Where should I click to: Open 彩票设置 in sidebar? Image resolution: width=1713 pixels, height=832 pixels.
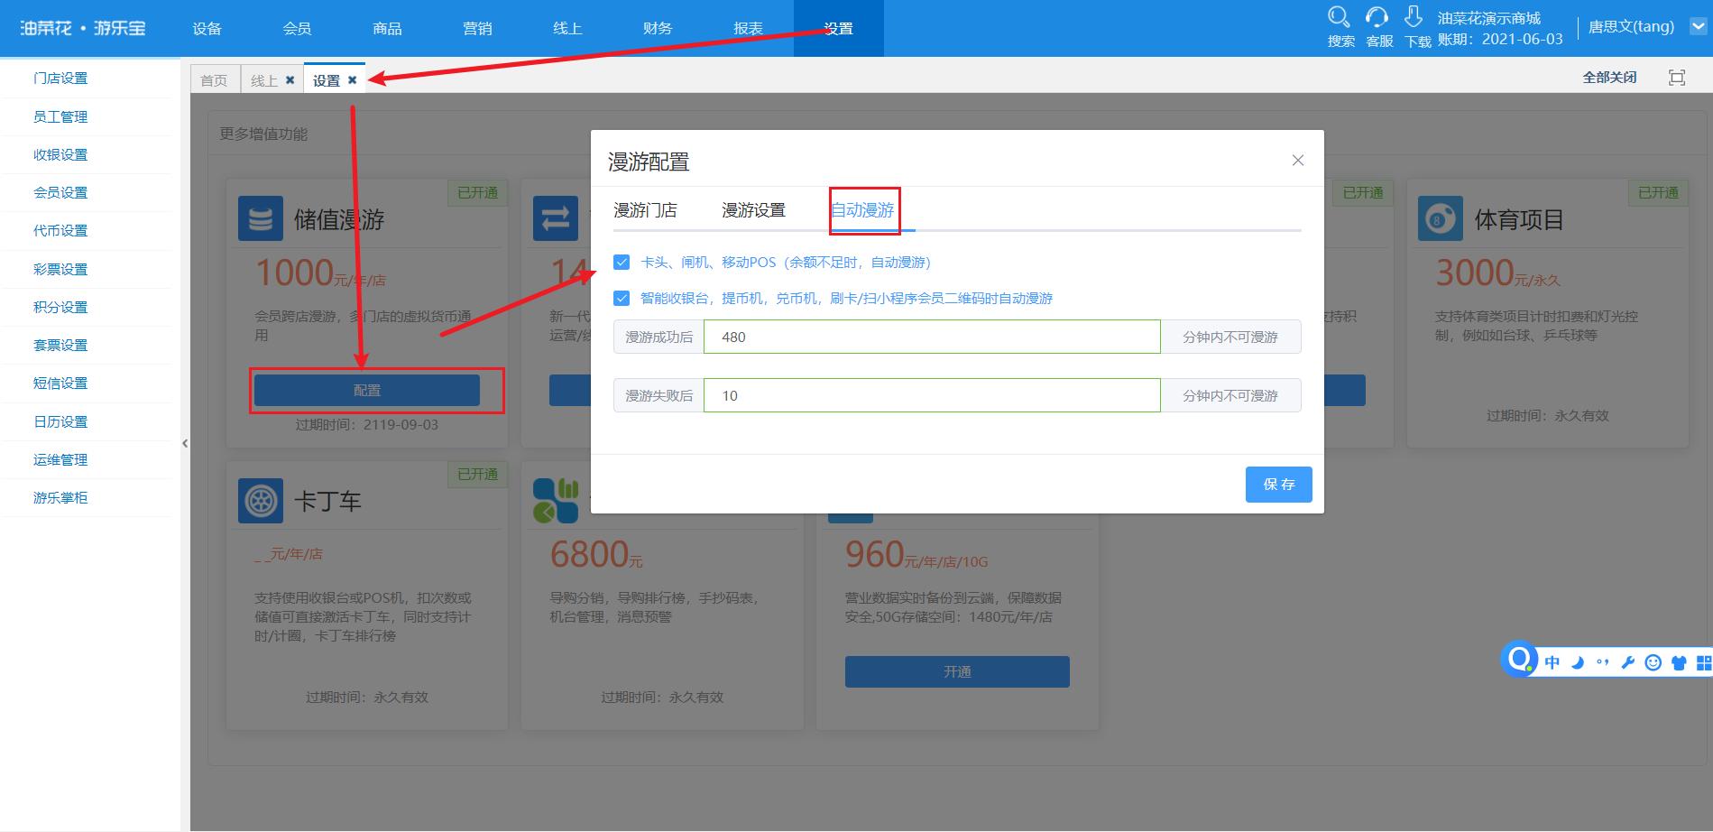click(x=60, y=269)
